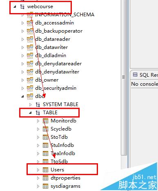Image resolution: width=158 pixels, height=191 pixels.
Task: Collapse the dbo schema node
Action: pyautogui.click(x=22, y=96)
